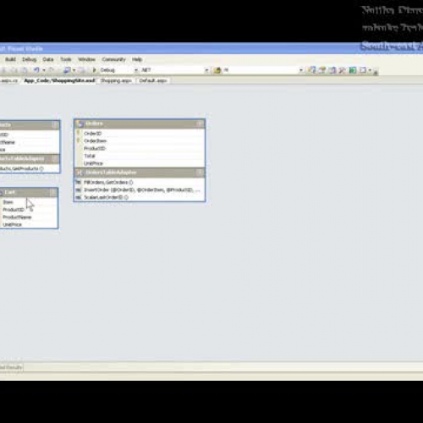Open the Object Browser toolbar icon
The height and width of the screenshot is (423, 423).
point(332,70)
